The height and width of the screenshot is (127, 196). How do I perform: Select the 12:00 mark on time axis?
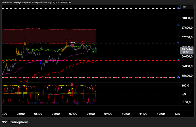click(x=161, y=113)
